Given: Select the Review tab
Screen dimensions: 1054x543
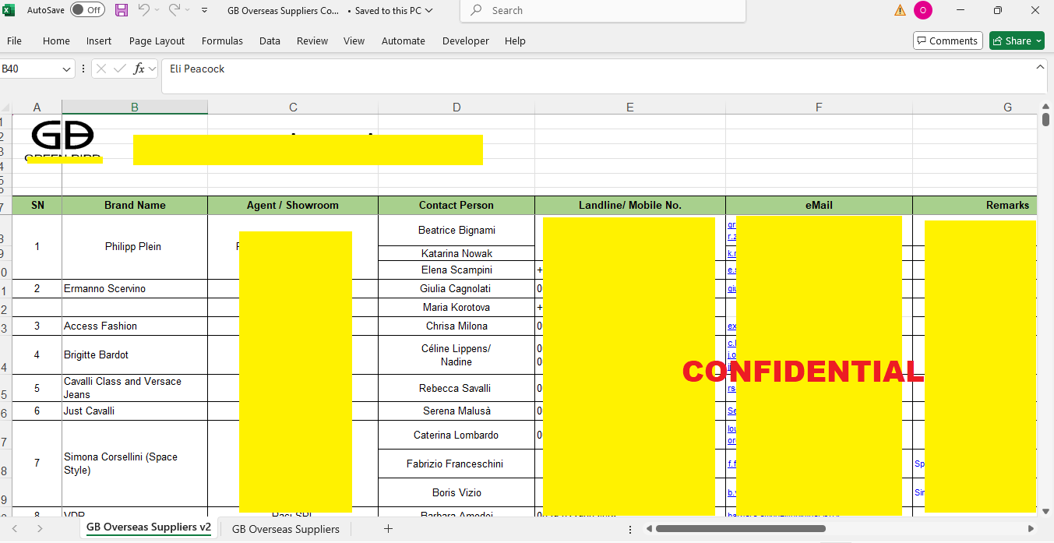Looking at the screenshot, I should pyautogui.click(x=312, y=41).
